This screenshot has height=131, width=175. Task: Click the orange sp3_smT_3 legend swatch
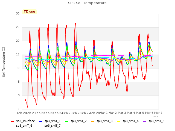point(93,121)
